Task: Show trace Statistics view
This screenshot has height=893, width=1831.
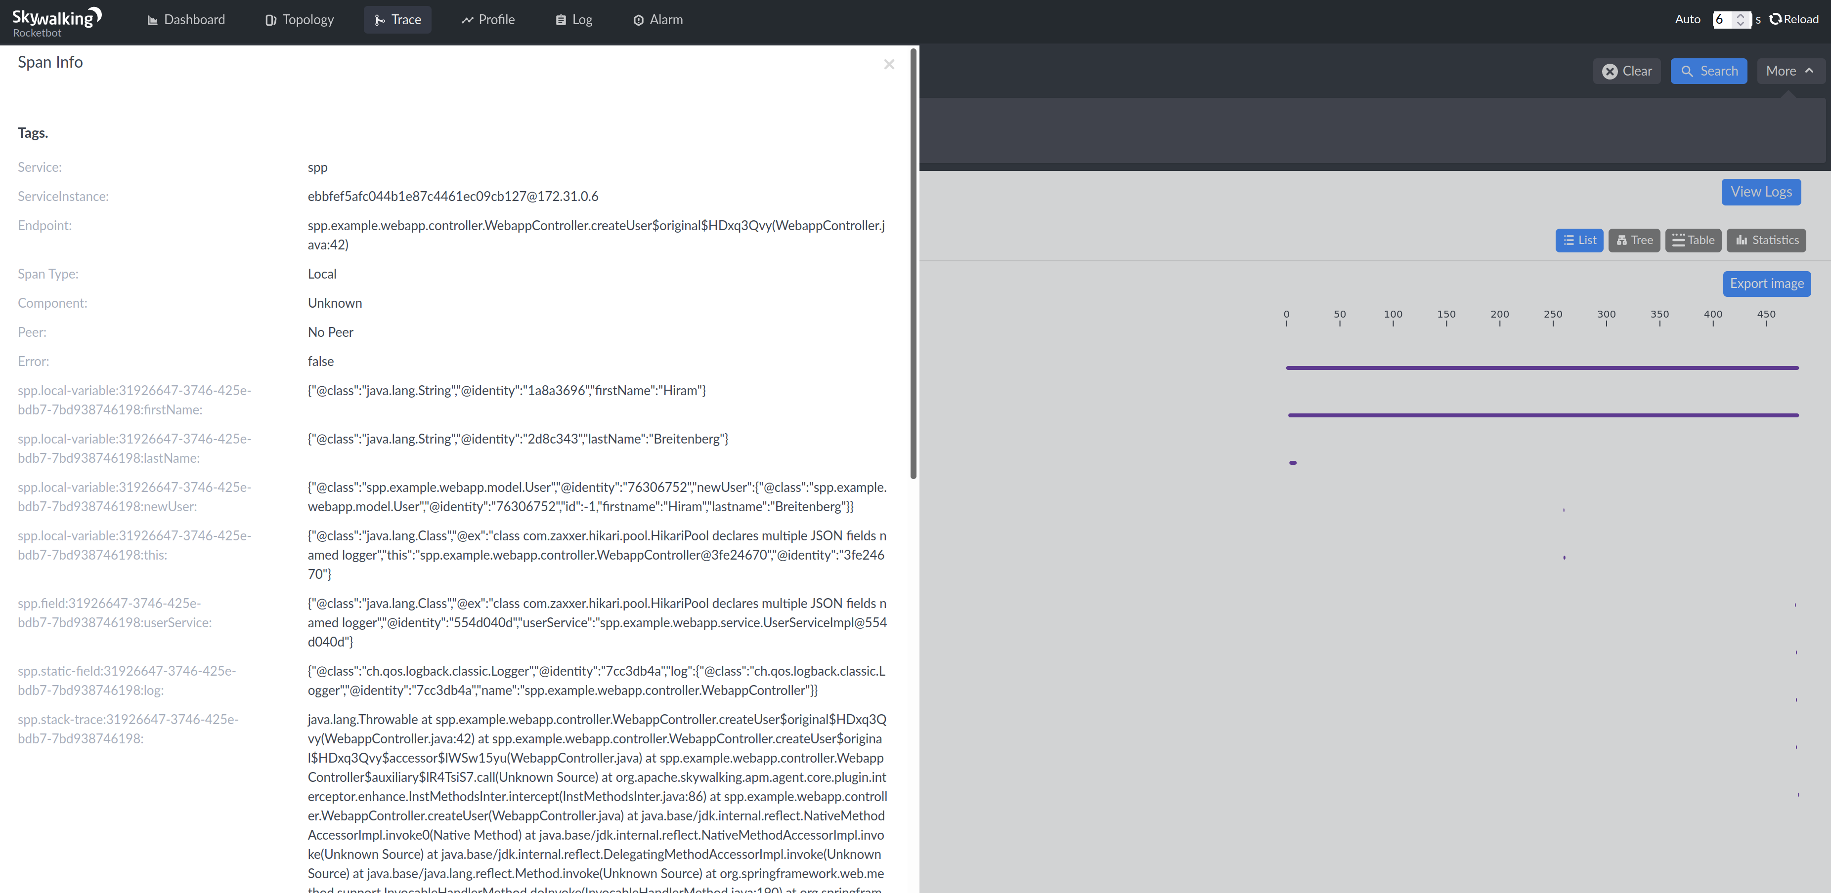Action: tap(1766, 240)
